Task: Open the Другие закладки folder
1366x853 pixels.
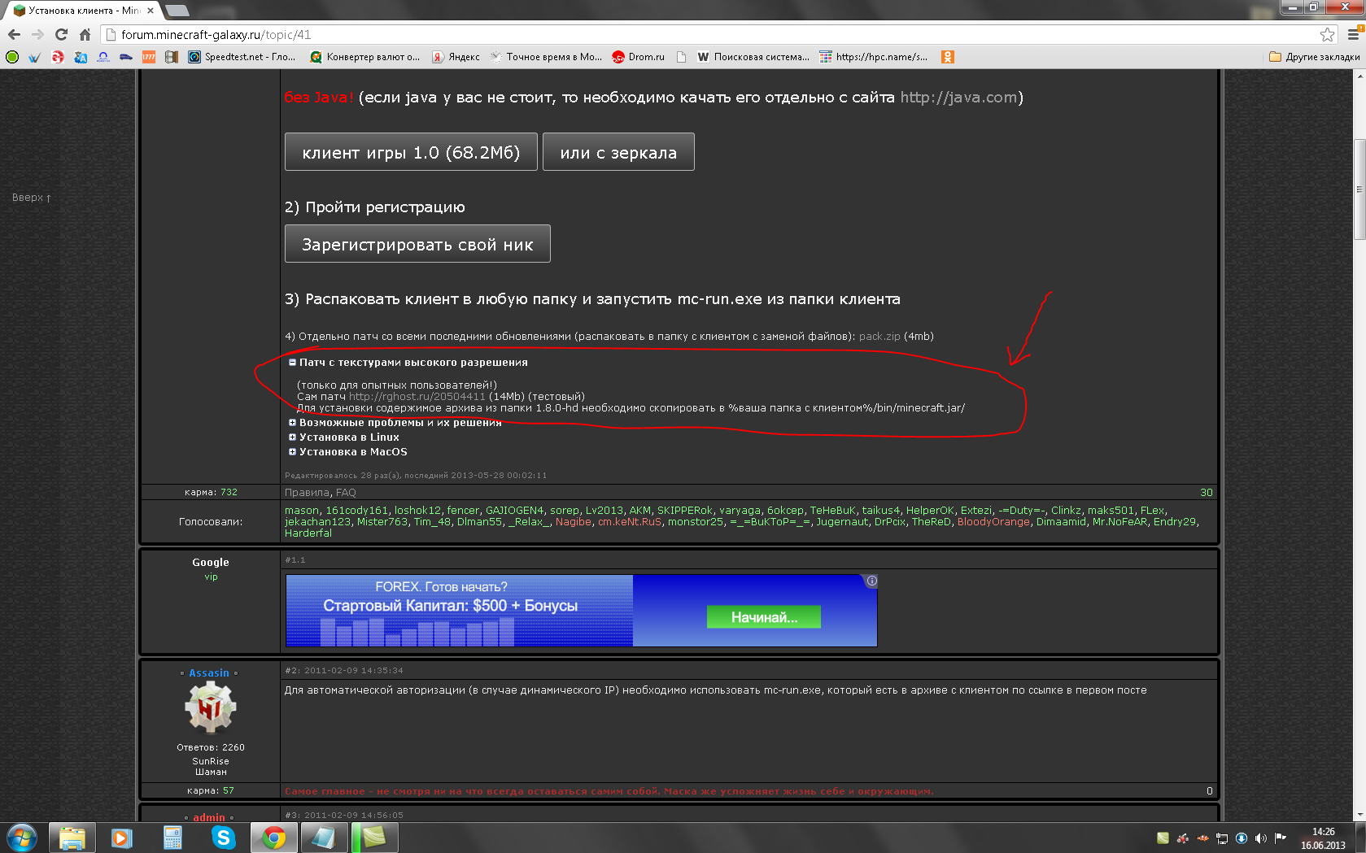Action: [1314, 57]
